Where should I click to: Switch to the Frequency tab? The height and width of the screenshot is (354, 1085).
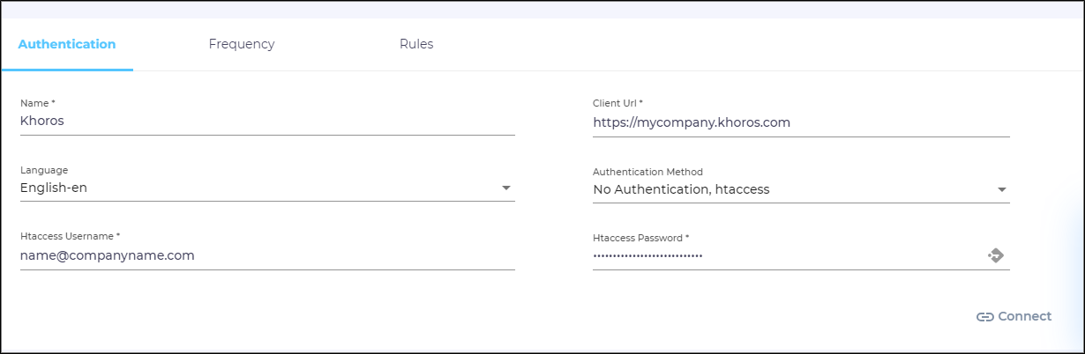pyautogui.click(x=242, y=44)
